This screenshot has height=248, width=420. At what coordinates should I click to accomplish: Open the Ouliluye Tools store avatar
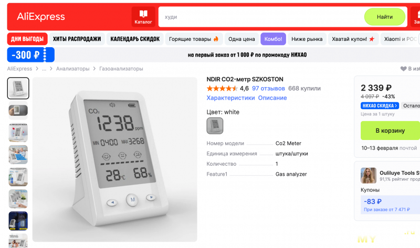[369, 176]
